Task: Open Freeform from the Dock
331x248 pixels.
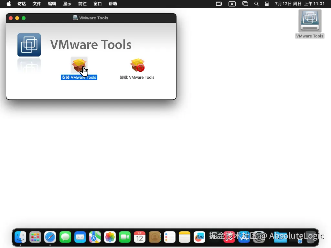Action: click(x=199, y=237)
